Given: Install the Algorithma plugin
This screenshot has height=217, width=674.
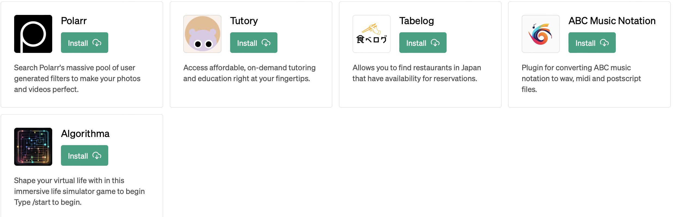Looking at the screenshot, I should click(x=84, y=156).
